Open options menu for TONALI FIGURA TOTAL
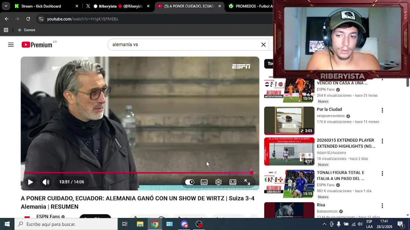The image size is (410, 230). click(x=382, y=173)
